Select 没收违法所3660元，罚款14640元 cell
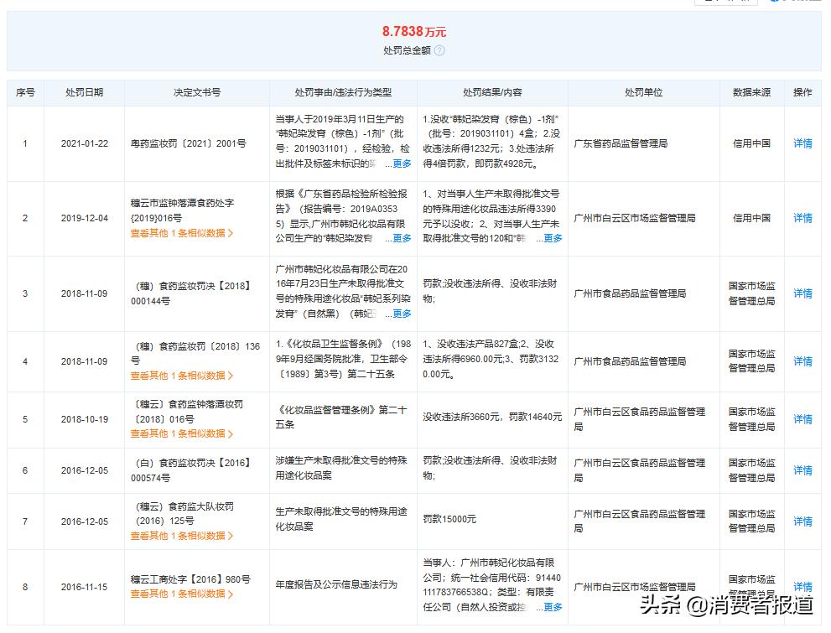The height and width of the screenshot is (633, 831). (x=492, y=417)
